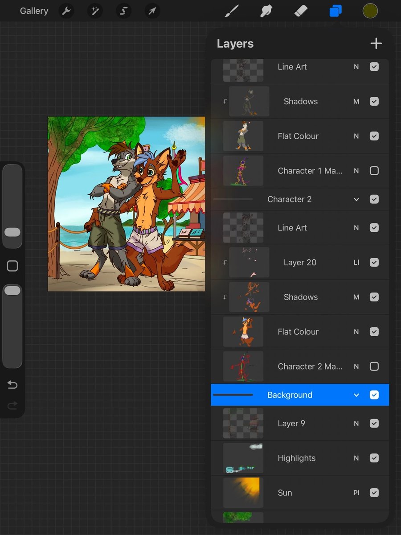Open Character 2 Mask N blend mode
This screenshot has width=401, height=535.
tap(356, 366)
